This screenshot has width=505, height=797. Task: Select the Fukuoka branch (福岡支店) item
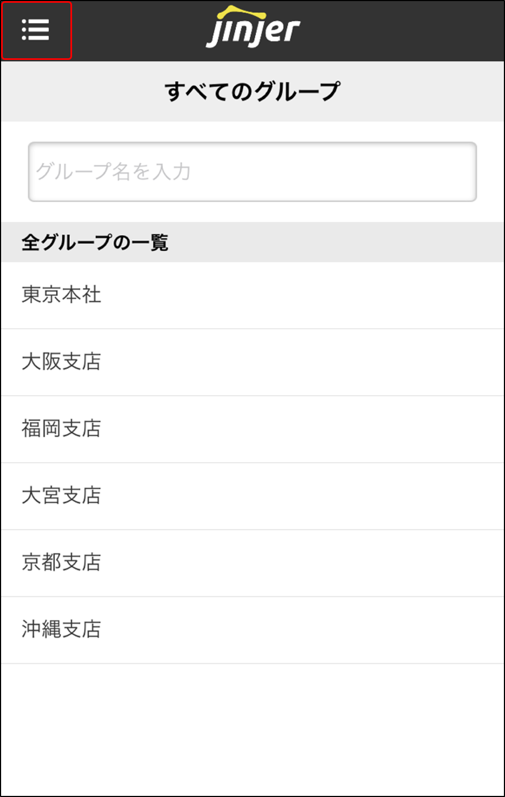tap(252, 429)
